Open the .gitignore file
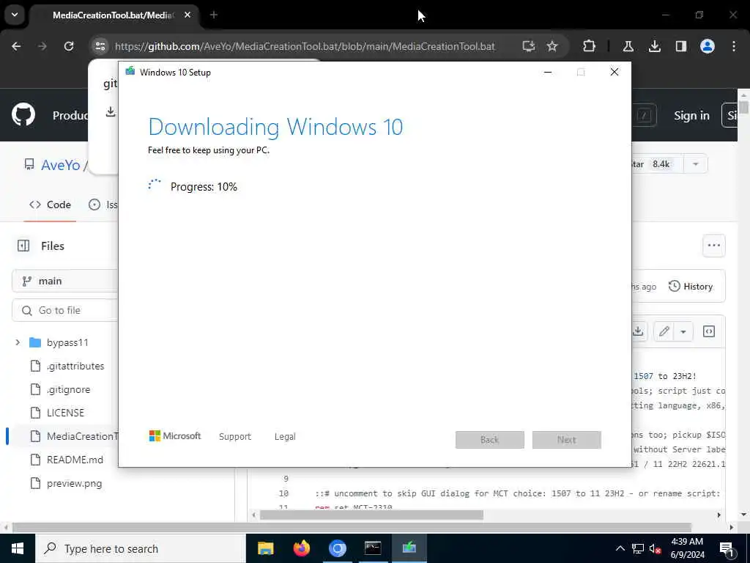Screen dimensions: 750x563 coord(68,389)
